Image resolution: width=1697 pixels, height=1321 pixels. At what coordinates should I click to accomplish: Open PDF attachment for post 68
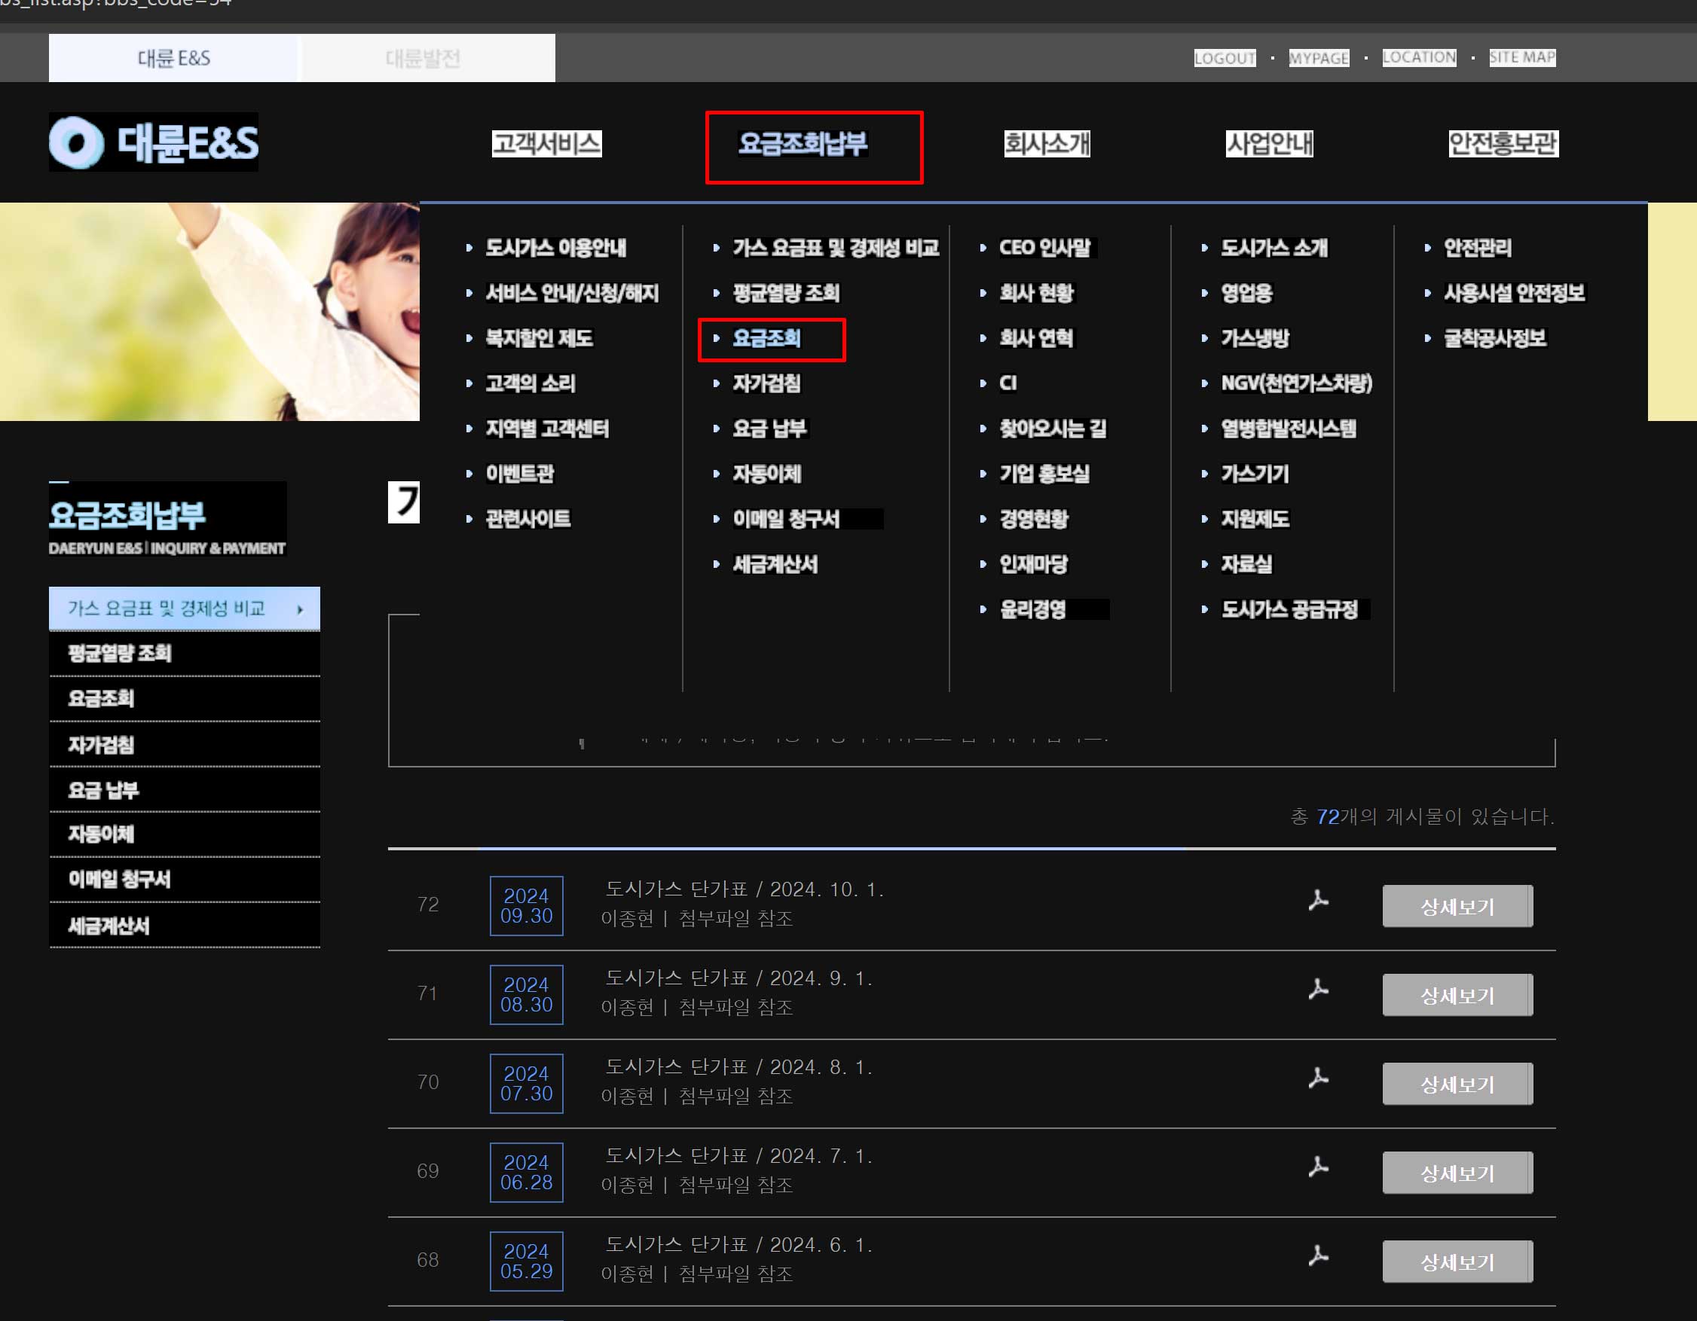1318,1255
